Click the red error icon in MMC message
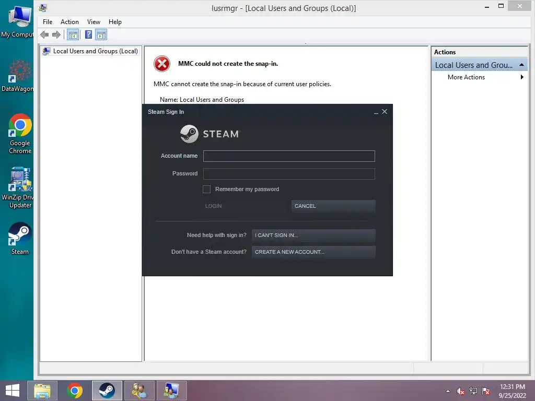 pos(162,64)
